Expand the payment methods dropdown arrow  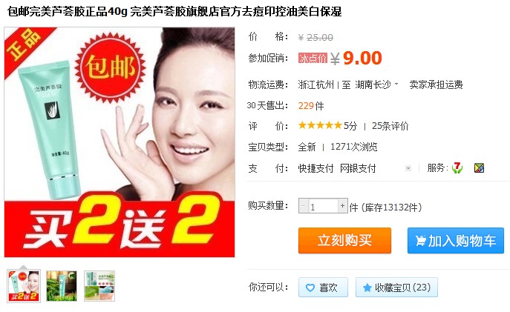[408, 168]
